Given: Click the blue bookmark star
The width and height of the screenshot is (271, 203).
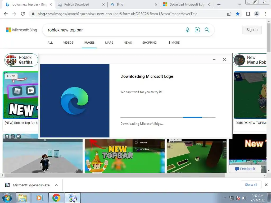Looking at the screenshot, I should [x=238, y=14].
